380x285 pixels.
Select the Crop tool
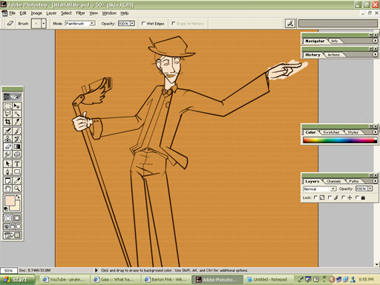coord(7,122)
